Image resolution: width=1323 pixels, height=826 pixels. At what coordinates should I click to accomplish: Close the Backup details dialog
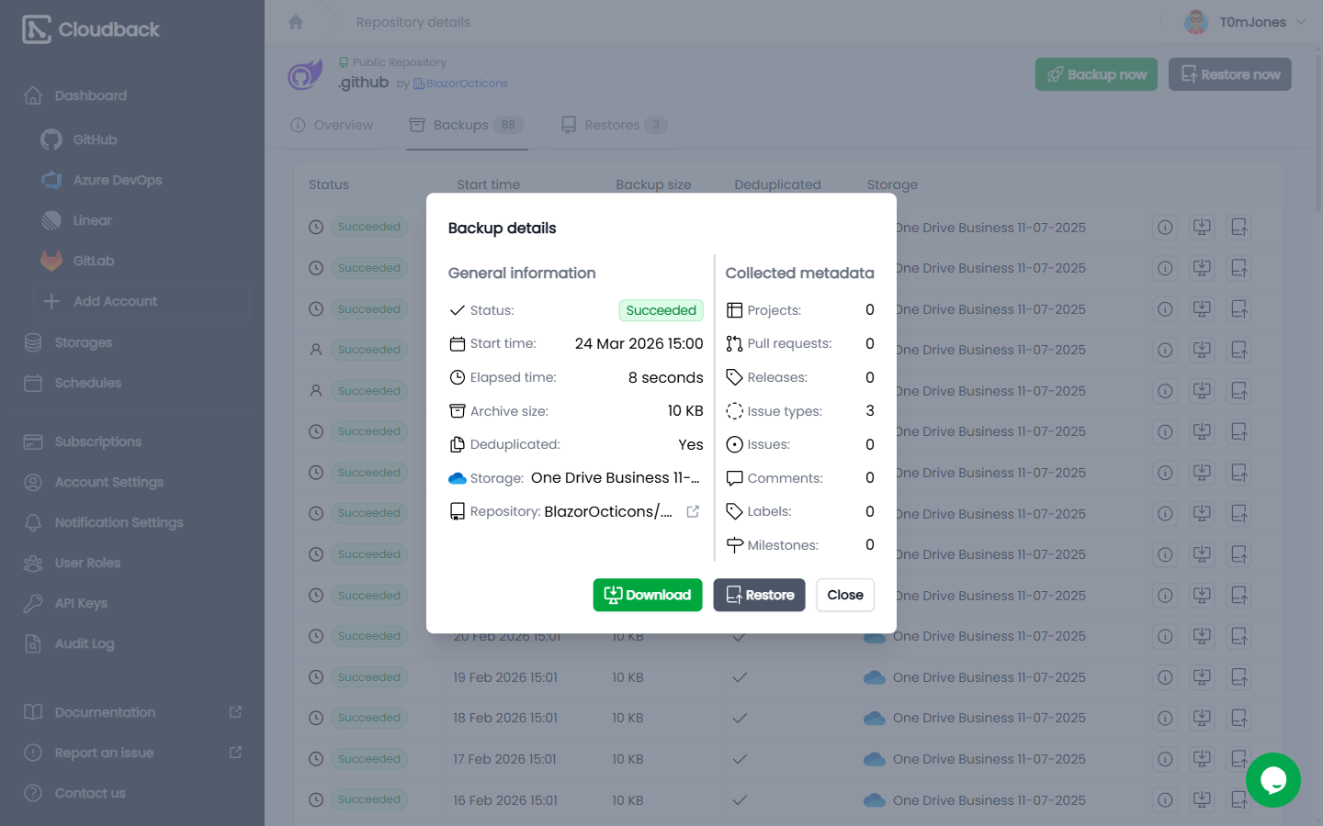pyautogui.click(x=845, y=595)
